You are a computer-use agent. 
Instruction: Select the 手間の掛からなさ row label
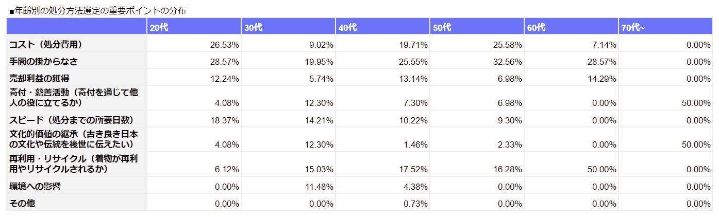[43, 62]
